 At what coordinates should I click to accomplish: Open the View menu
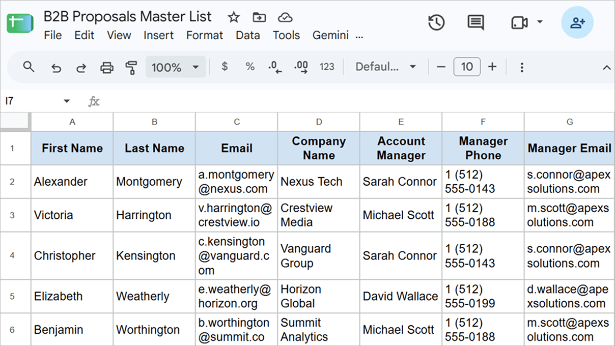tap(119, 35)
